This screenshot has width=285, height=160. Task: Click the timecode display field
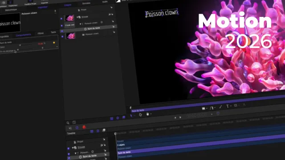[197, 115]
